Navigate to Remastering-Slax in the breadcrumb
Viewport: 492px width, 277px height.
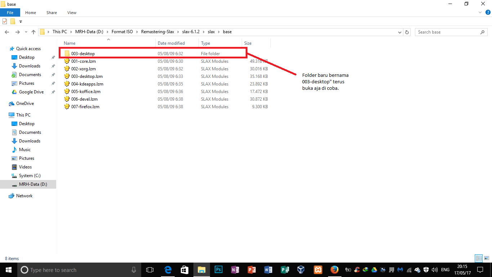click(157, 32)
